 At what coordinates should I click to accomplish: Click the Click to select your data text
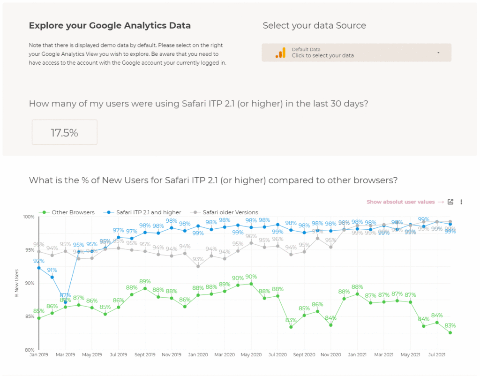[323, 56]
